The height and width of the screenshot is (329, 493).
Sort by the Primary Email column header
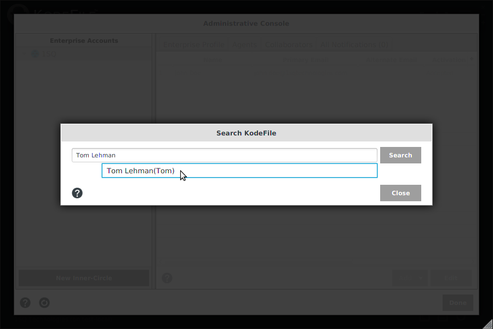click(306, 60)
